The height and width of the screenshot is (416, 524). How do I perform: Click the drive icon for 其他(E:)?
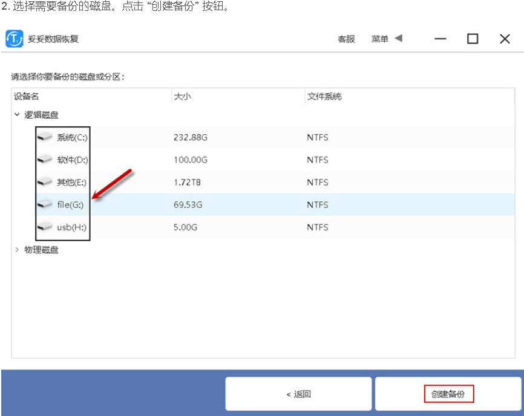click(x=45, y=182)
